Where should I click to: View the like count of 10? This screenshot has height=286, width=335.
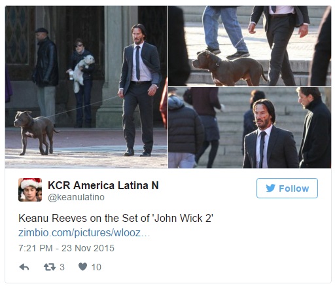(96, 267)
